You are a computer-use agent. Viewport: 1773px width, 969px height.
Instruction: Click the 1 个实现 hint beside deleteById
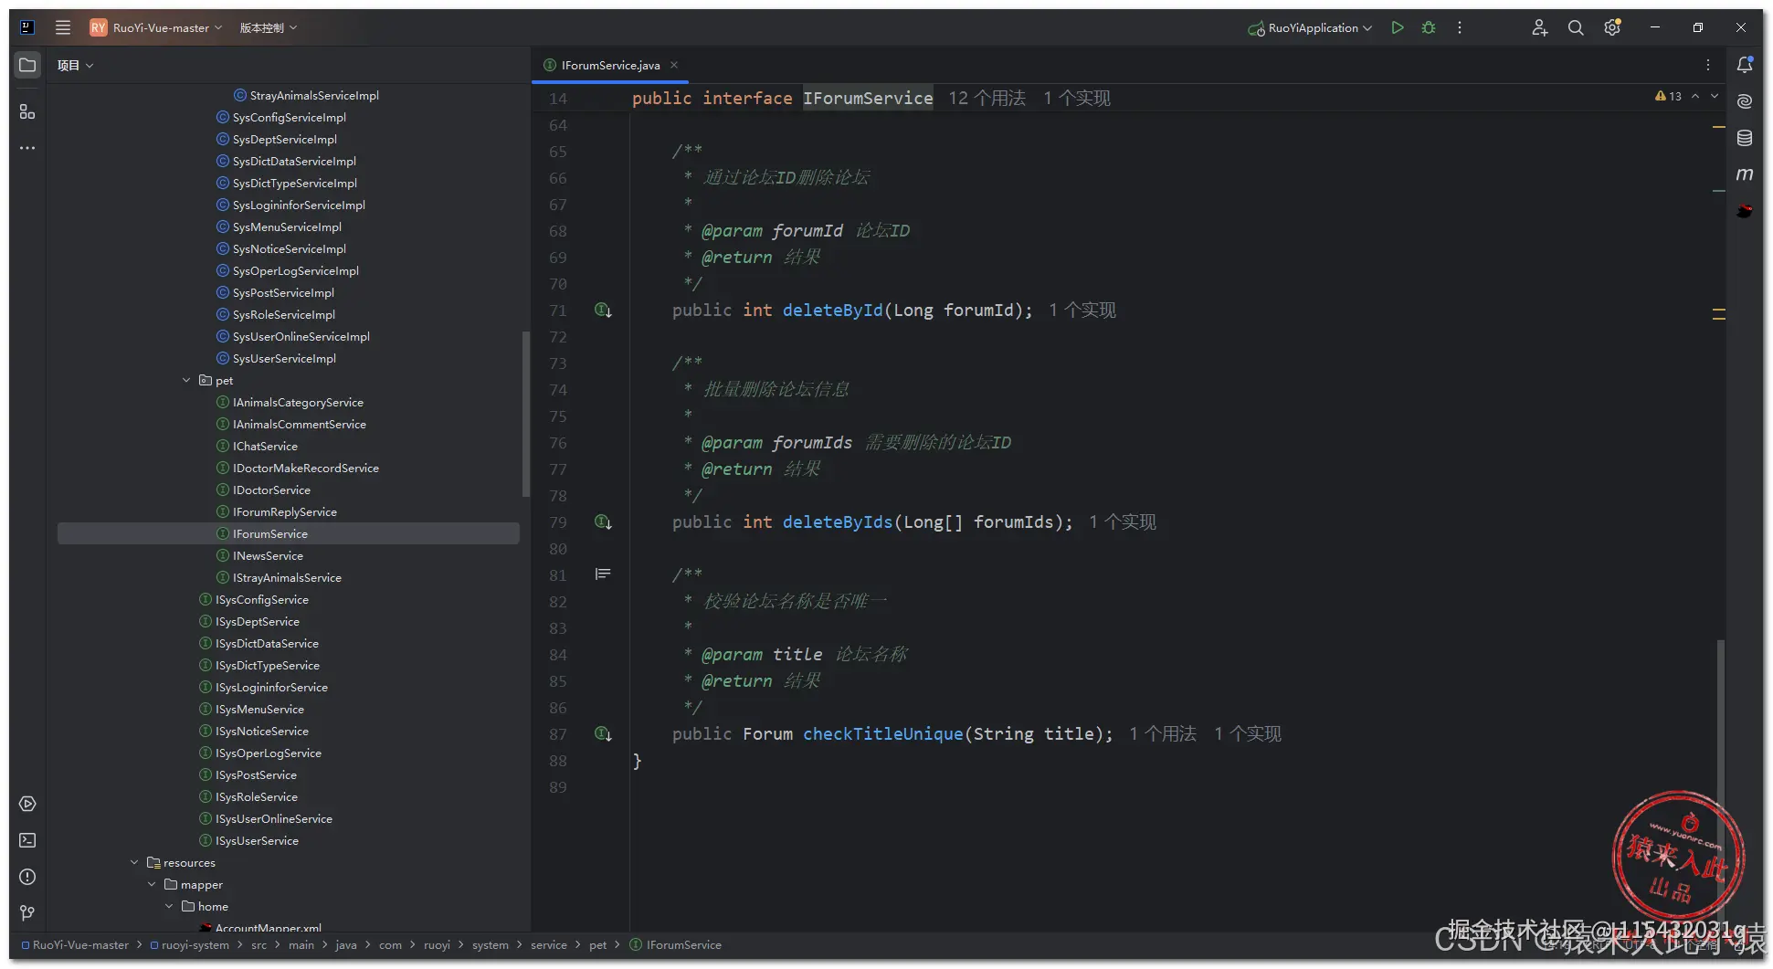[1082, 311]
